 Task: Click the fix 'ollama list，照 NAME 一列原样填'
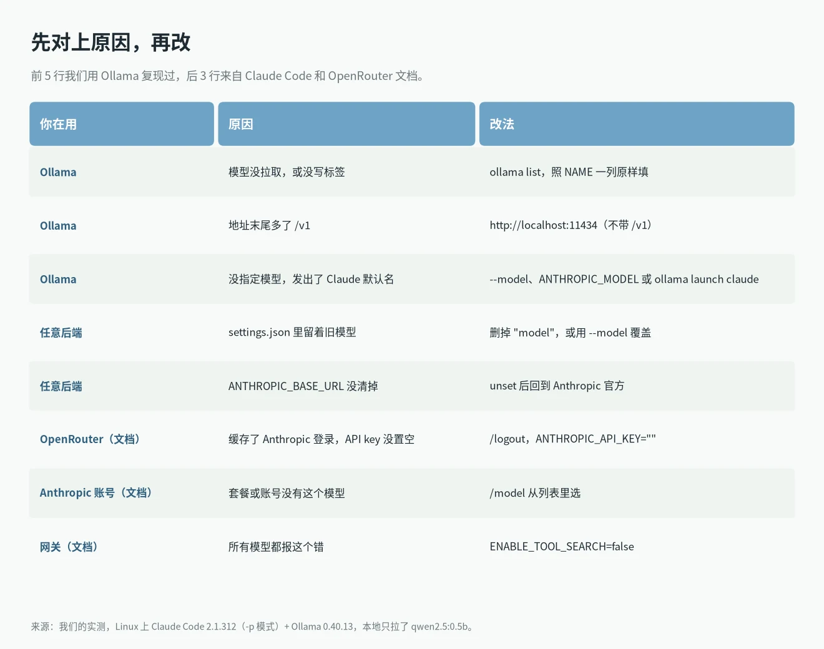point(569,172)
